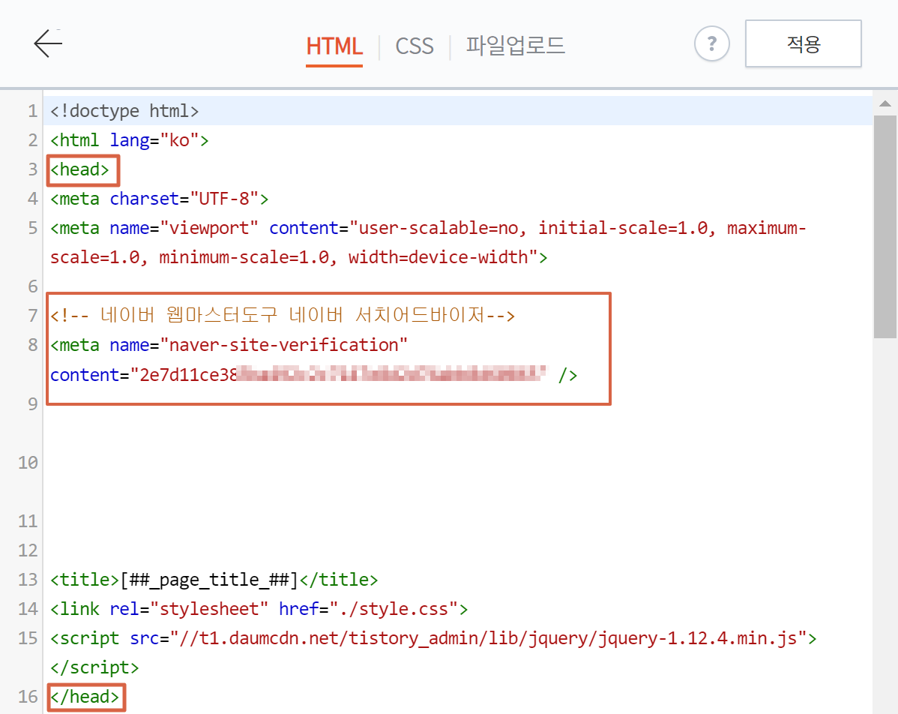Click the closing </head> tag
The width and height of the screenshot is (898, 714).
pos(85,697)
